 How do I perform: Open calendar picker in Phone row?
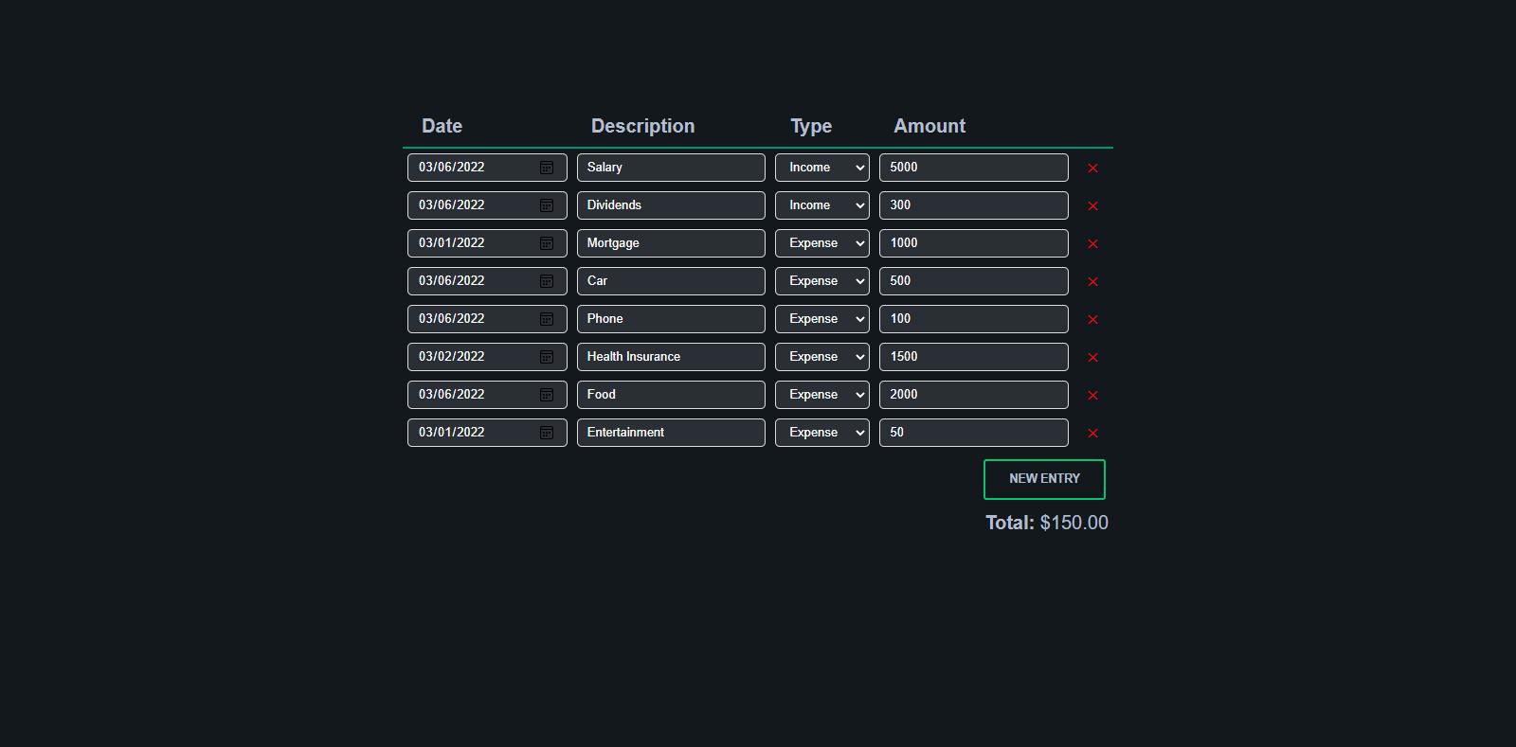click(547, 319)
